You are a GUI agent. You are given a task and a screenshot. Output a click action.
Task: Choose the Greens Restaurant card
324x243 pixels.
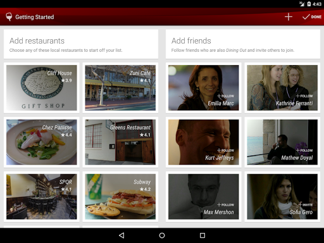[120, 142]
